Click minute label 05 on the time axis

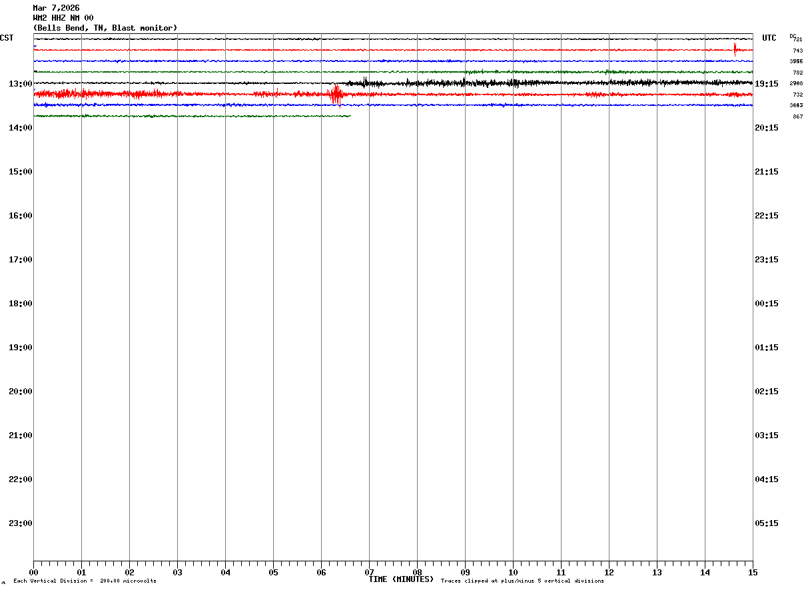[273, 573]
